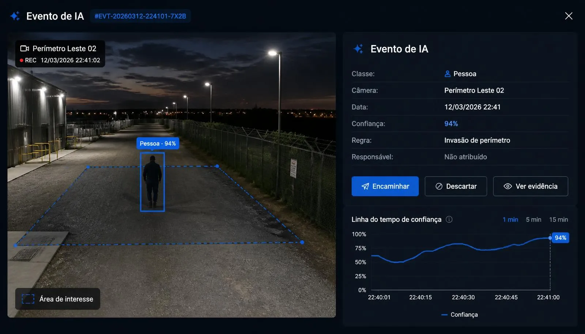Click the sparkle icon in the details panel

358,49
